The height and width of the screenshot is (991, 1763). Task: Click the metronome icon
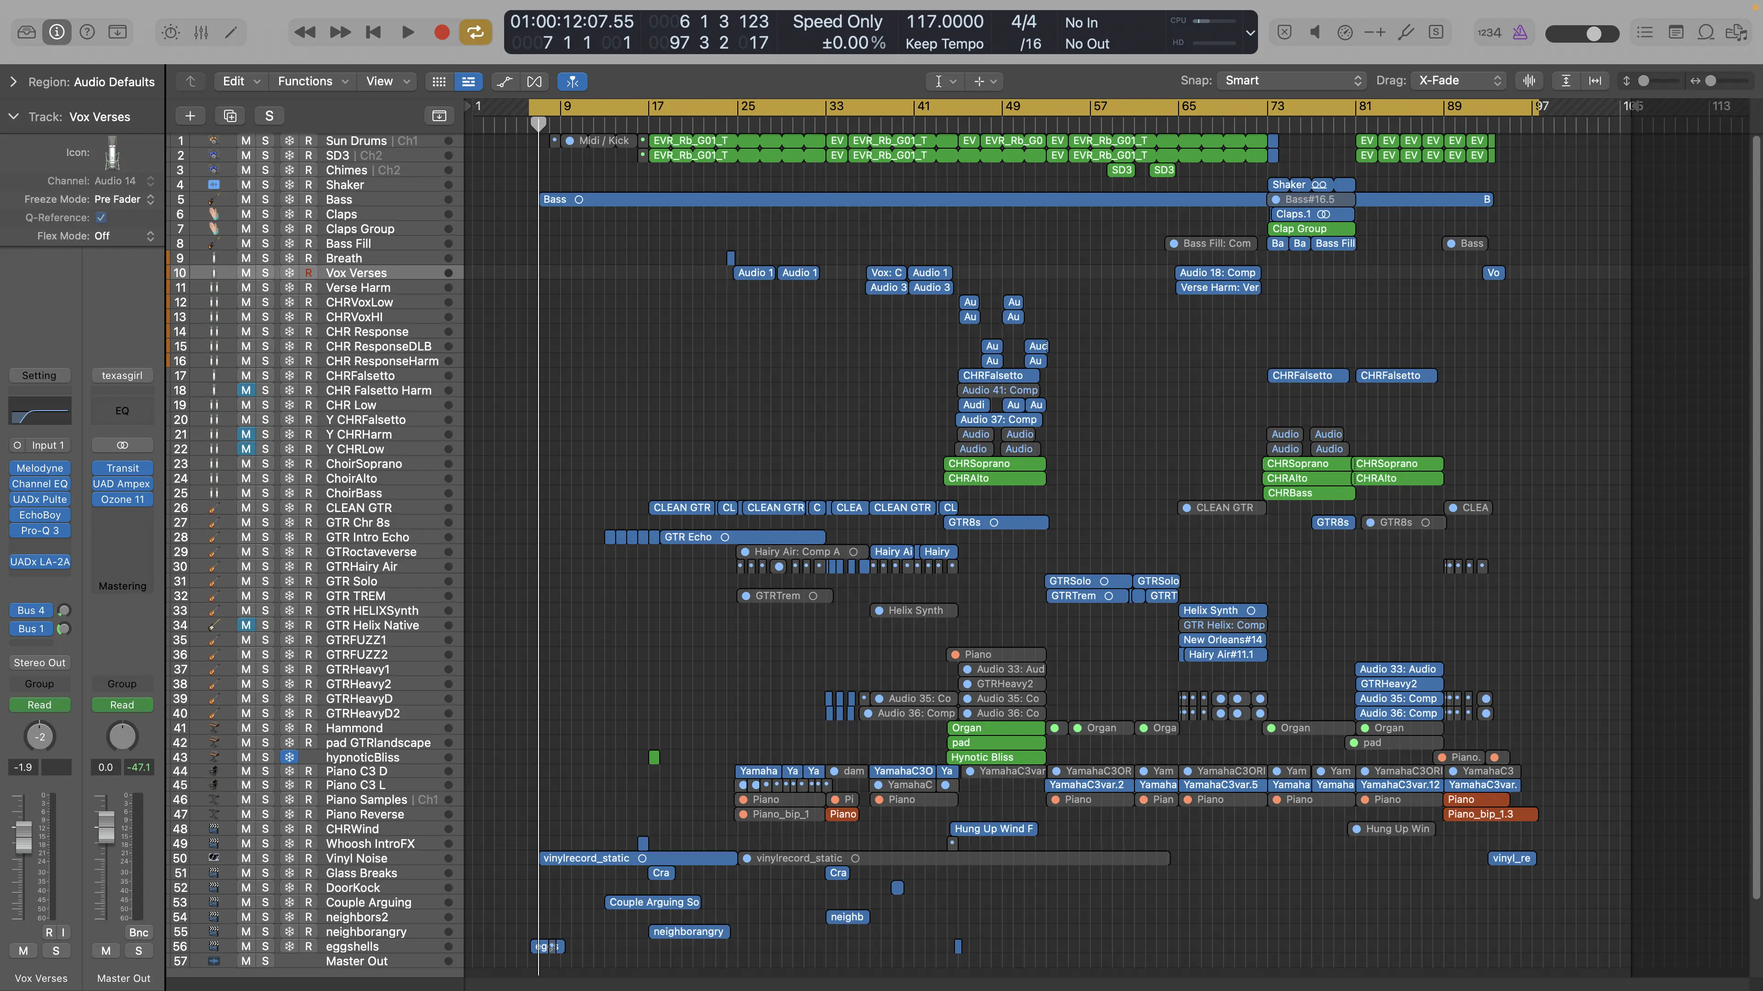[1519, 32]
